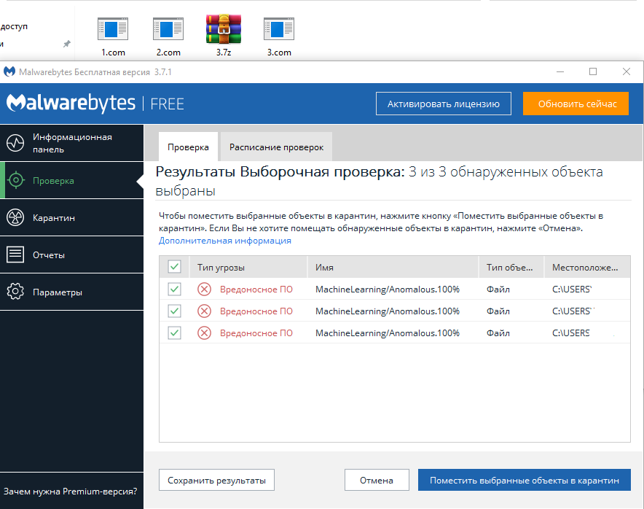Click Файл cell in the second row
Viewport: 644px width, 509px height.
coord(498,311)
